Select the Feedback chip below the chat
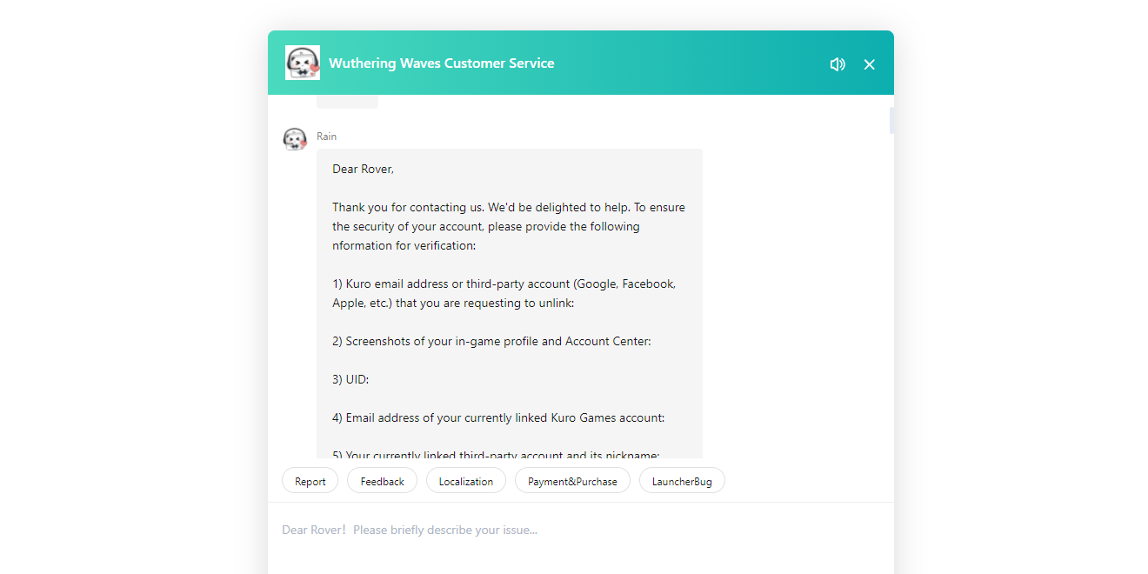The image size is (1148, 574). coord(382,480)
